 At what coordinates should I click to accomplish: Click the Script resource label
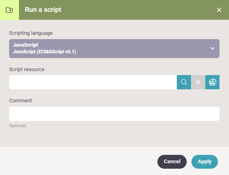pos(27,70)
